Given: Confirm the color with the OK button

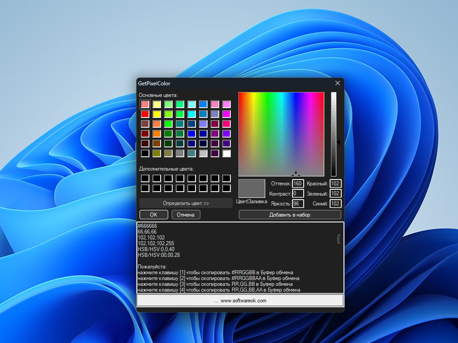Looking at the screenshot, I should [x=153, y=215].
